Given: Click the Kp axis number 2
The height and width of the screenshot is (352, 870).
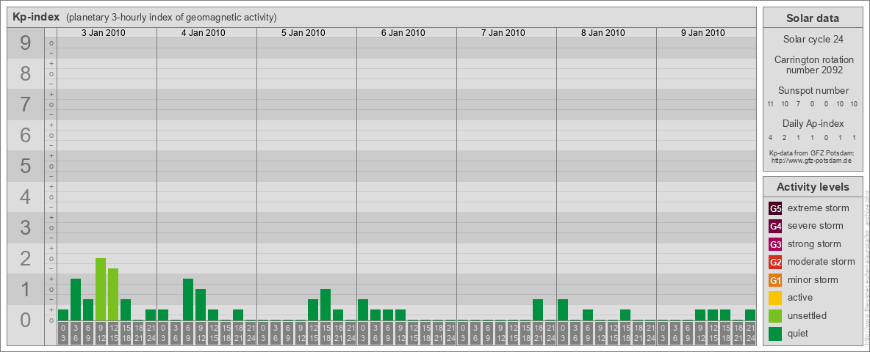Looking at the screenshot, I should [25, 258].
